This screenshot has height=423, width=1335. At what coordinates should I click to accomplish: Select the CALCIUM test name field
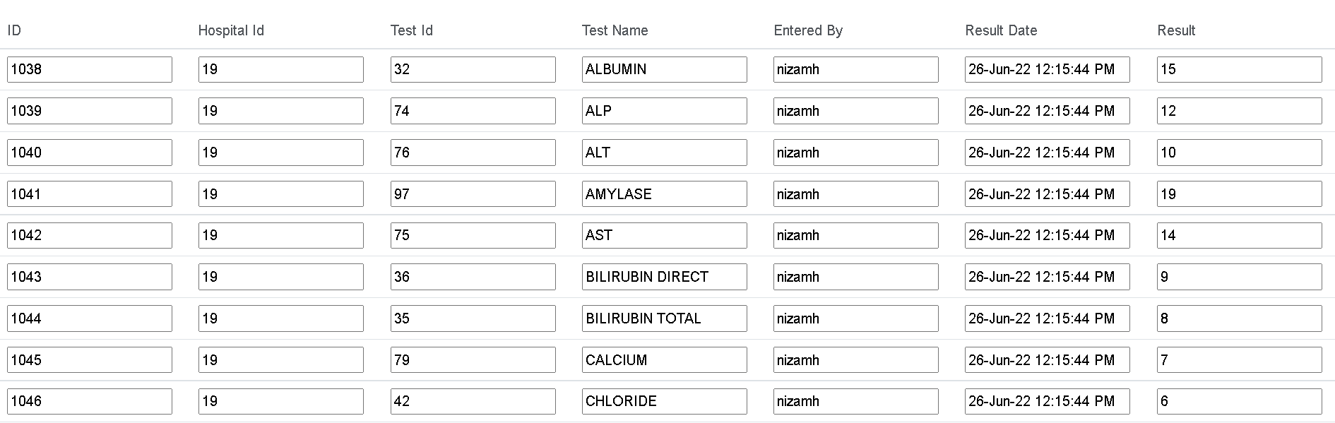coord(664,360)
